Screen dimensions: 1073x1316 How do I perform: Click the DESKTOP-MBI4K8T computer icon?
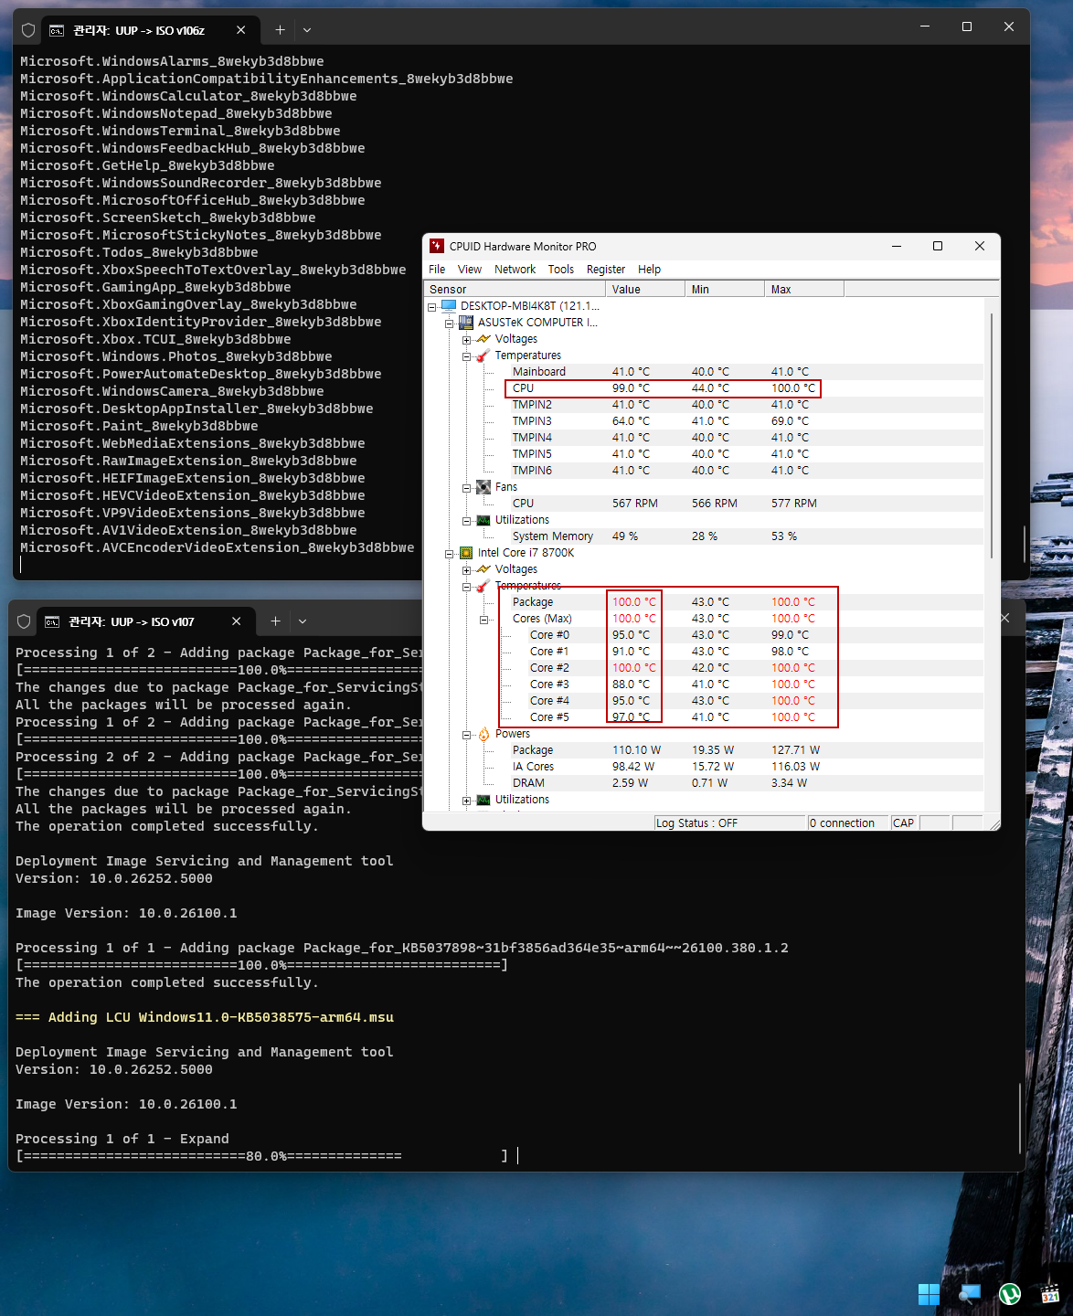(x=449, y=305)
